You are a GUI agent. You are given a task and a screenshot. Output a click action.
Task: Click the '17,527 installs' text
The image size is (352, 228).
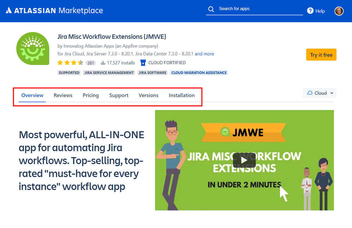pyautogui.click(x=121, y=63)
